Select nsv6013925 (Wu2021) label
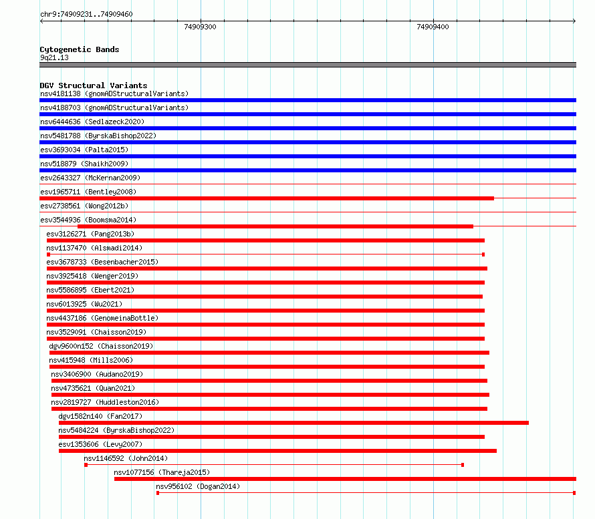 coord(84,304)
